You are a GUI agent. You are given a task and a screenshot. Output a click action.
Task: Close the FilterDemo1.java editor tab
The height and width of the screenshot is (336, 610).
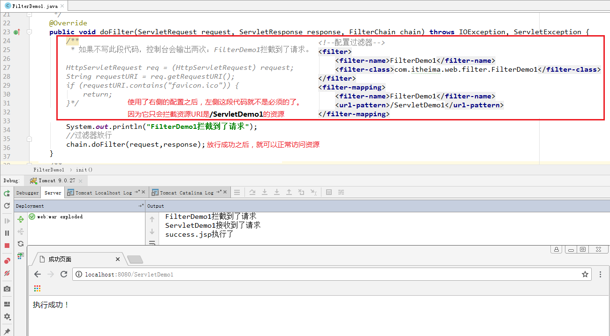point(63,6)
